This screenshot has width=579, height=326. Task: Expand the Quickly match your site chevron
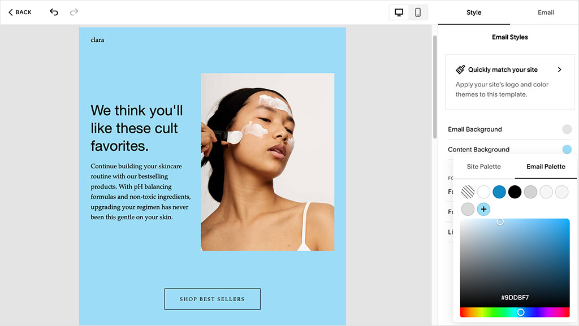[559, 69]
